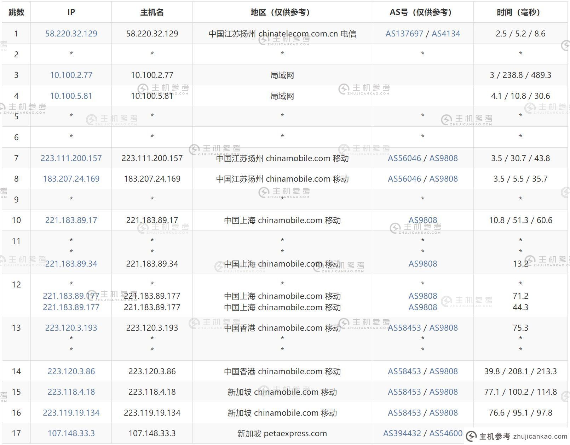The image size is (570, 445).
Task: Select time value 13.2
Action: pos(520,264)
